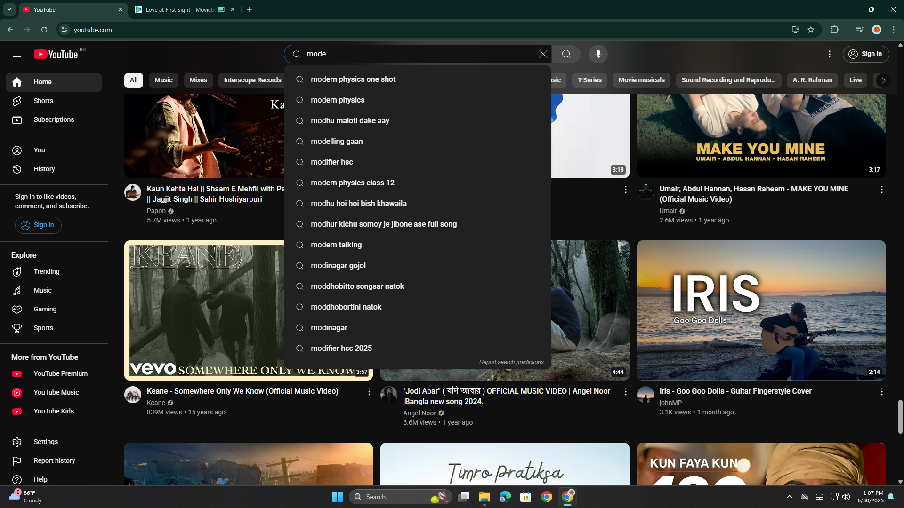Open Music in Explore section

click(x=54, y=290)
